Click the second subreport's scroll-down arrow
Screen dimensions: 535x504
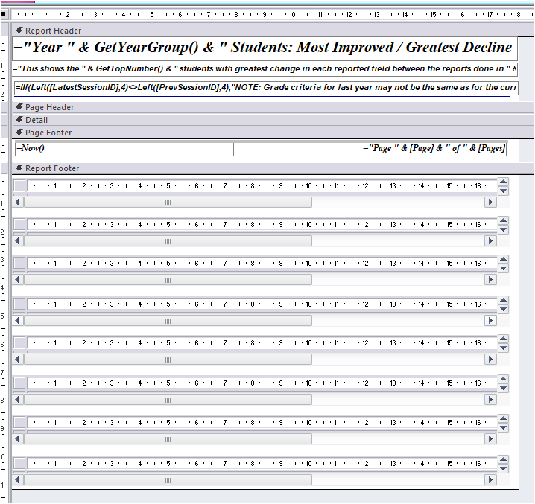click(x=503, y=230)
